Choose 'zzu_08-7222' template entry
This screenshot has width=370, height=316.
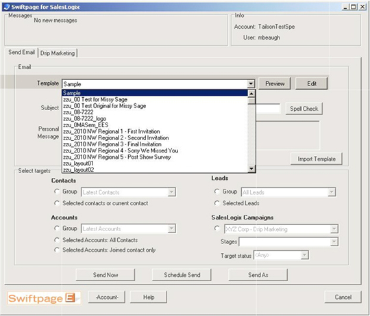(155, 112)
